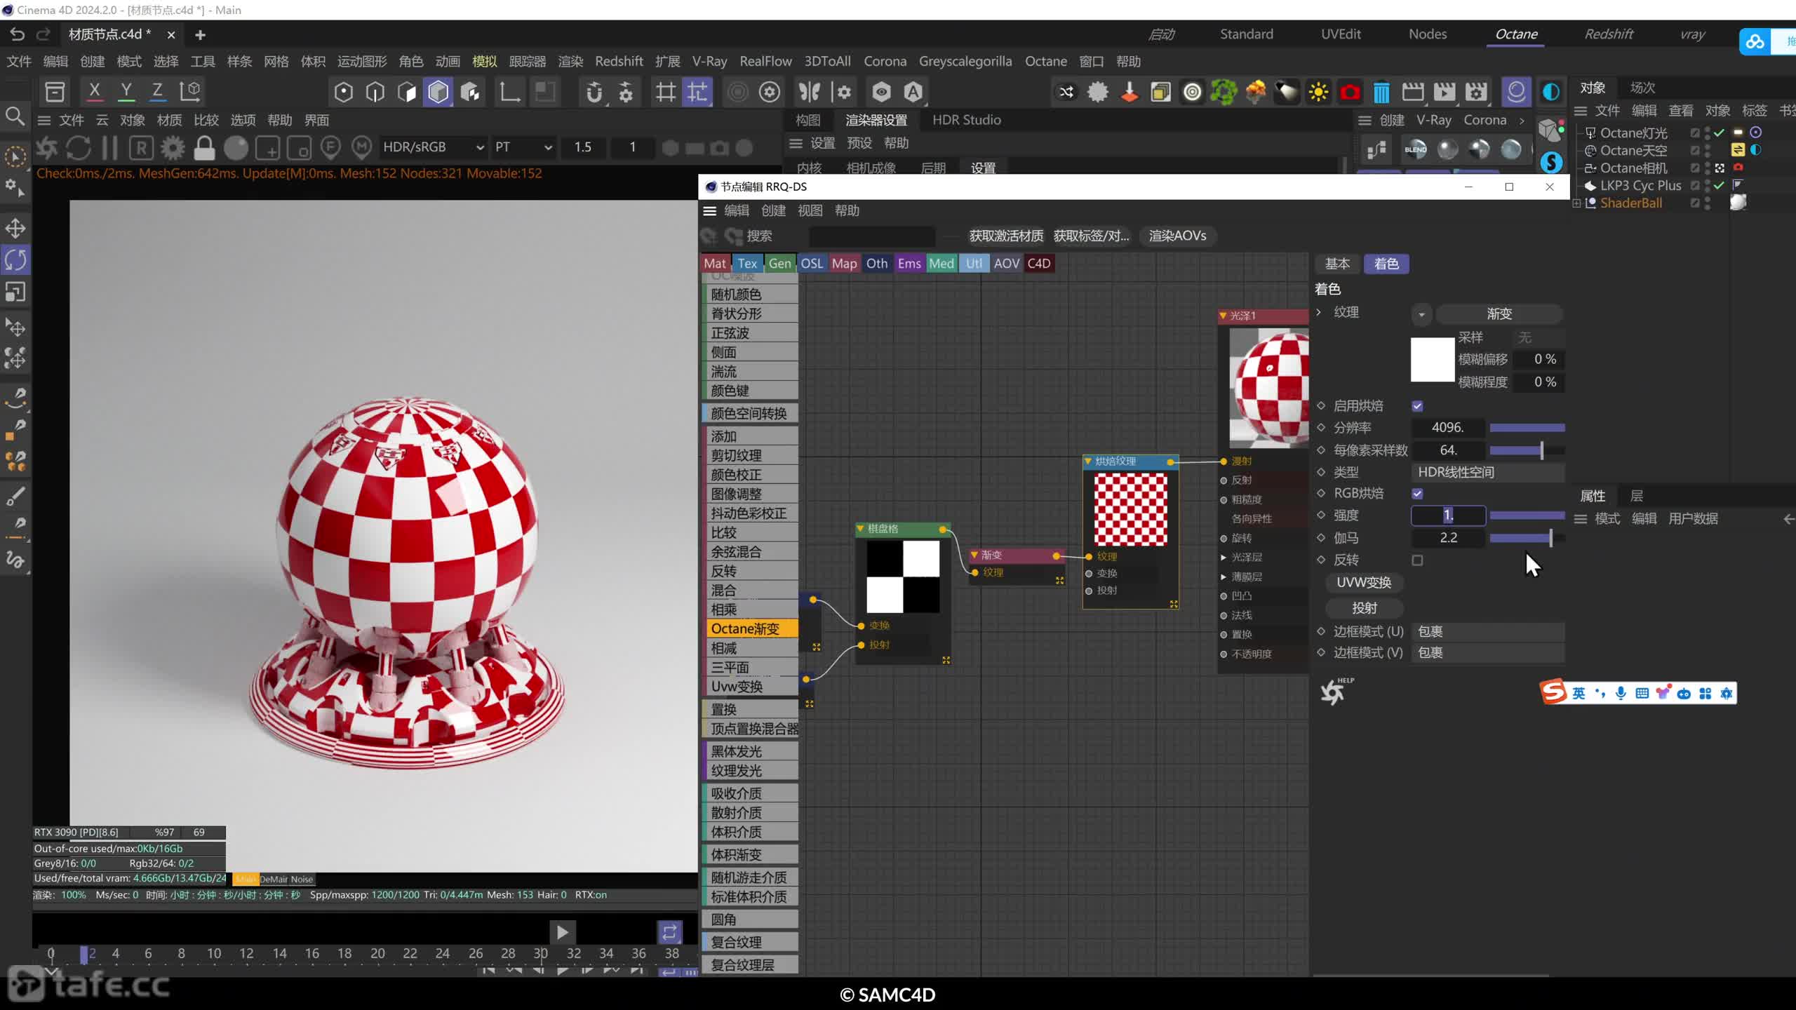Click the 投射 button
This screenshot has width=1796, height=1010.
[x=1364, y=608]
